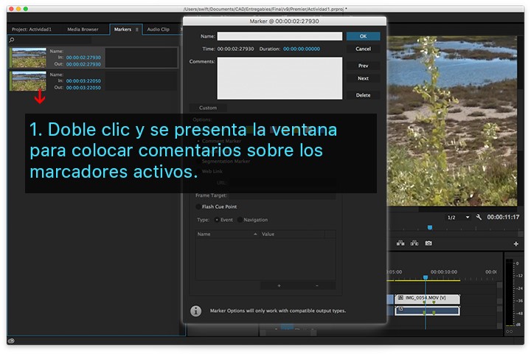Viewport: 531px width, 354px height.
Task: Click the Out time 00:00:03:22050
Action: coord(83,88)
